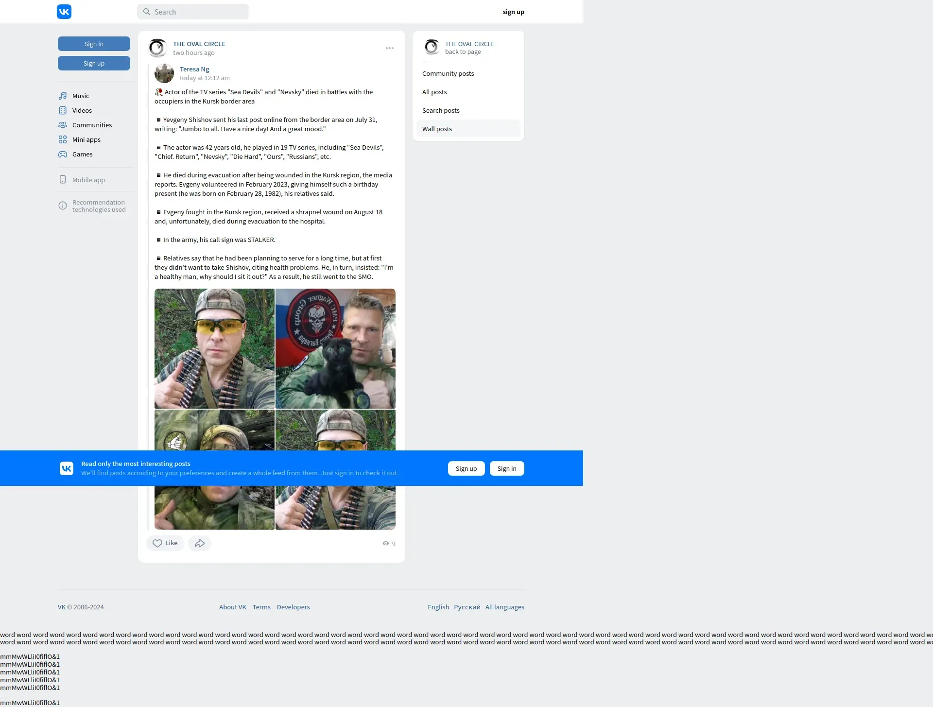
Task: Open the Terms footer link
Action: (261, 607)
